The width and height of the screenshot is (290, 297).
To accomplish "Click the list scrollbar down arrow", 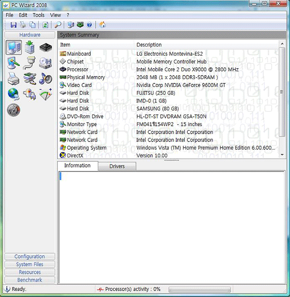I will (282, 154).
